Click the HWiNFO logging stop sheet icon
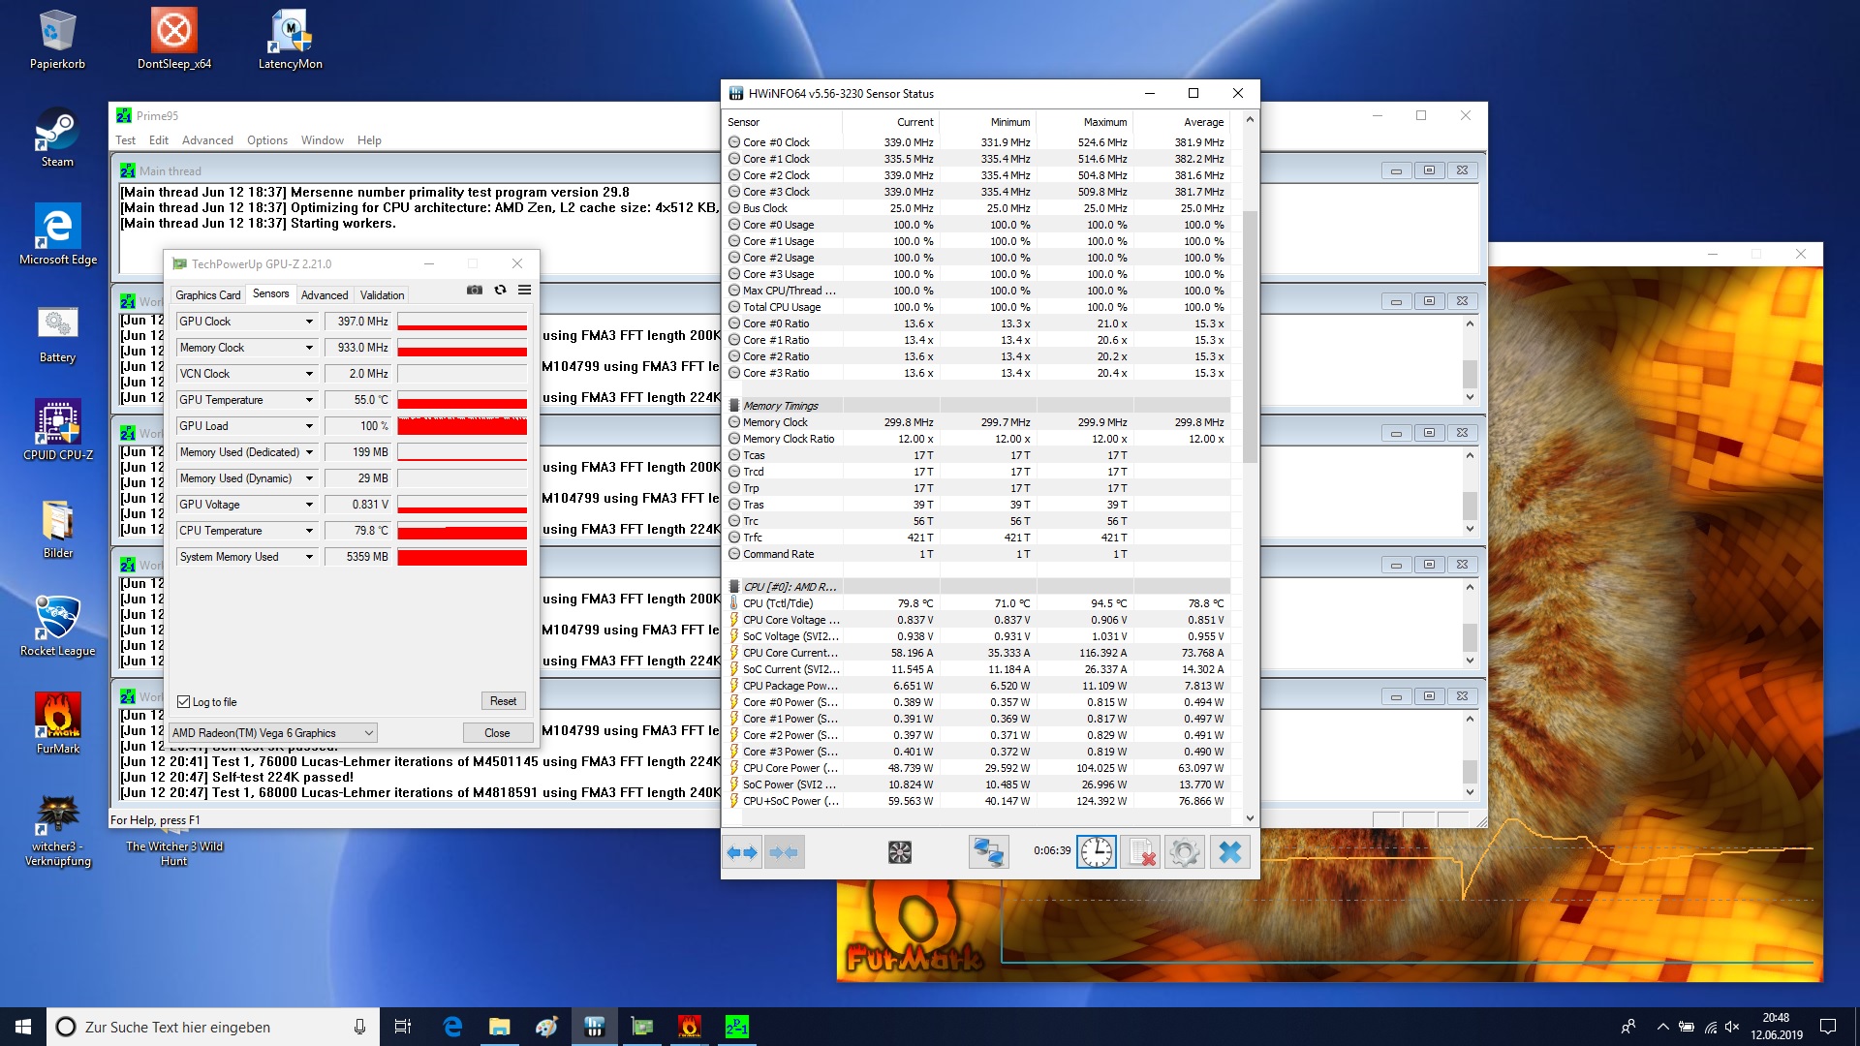The image size is (1860, 1046). (x=1141, y=852)
